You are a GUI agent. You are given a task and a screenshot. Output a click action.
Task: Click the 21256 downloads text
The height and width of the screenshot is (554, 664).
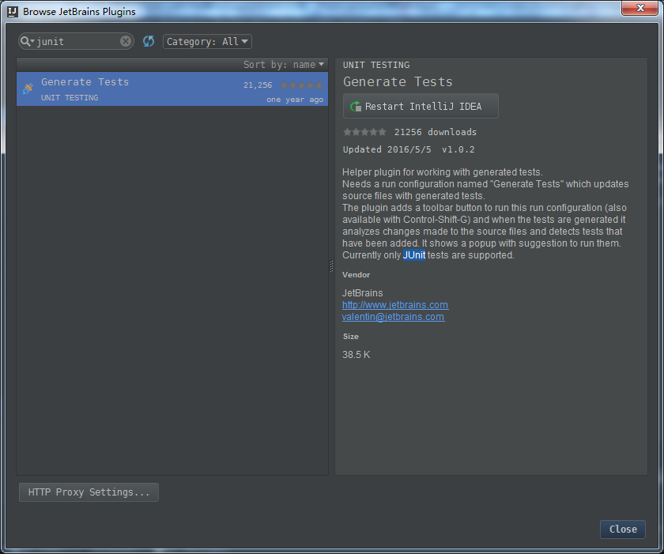point(436,132)
